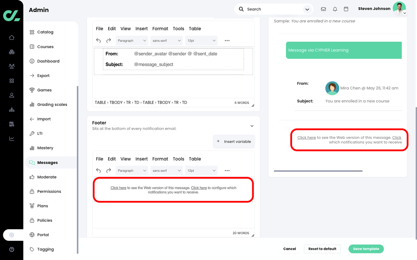Viewport: 417px width, 260px height.
Task: Click the preview horizontal scrollbar
Action: tap(318, 171)
